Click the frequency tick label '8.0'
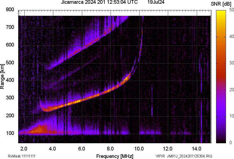Screen dimensions: 234x159 click(x=110, y=149)
